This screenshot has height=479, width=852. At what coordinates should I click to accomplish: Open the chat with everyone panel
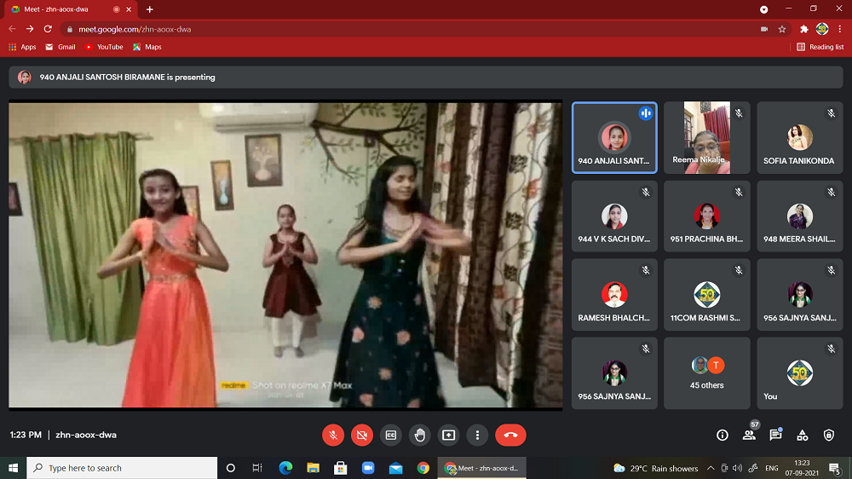pos(775,435)
